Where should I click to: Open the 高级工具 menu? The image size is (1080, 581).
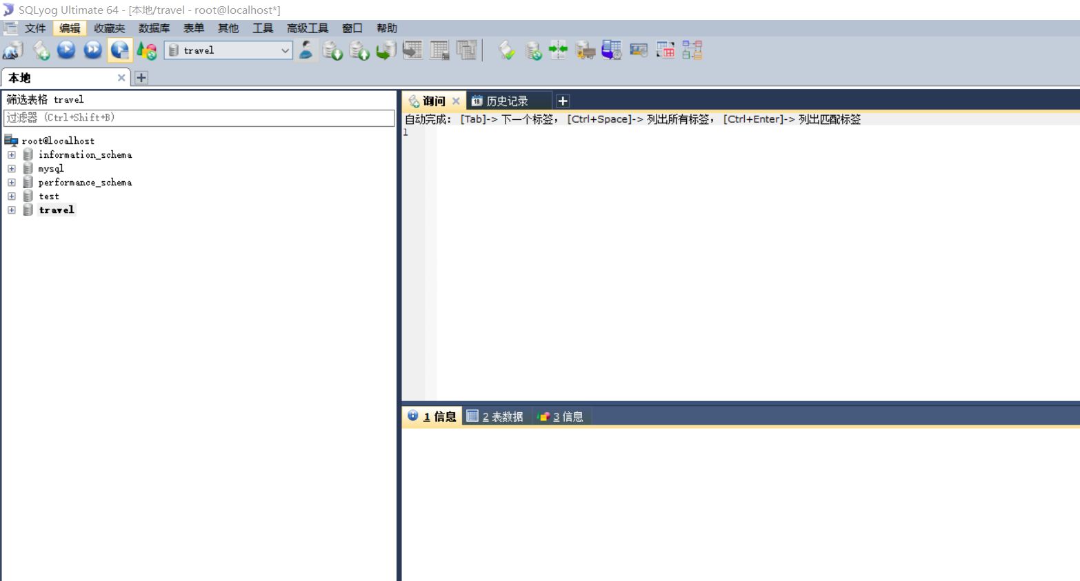(x=308, y=28)
